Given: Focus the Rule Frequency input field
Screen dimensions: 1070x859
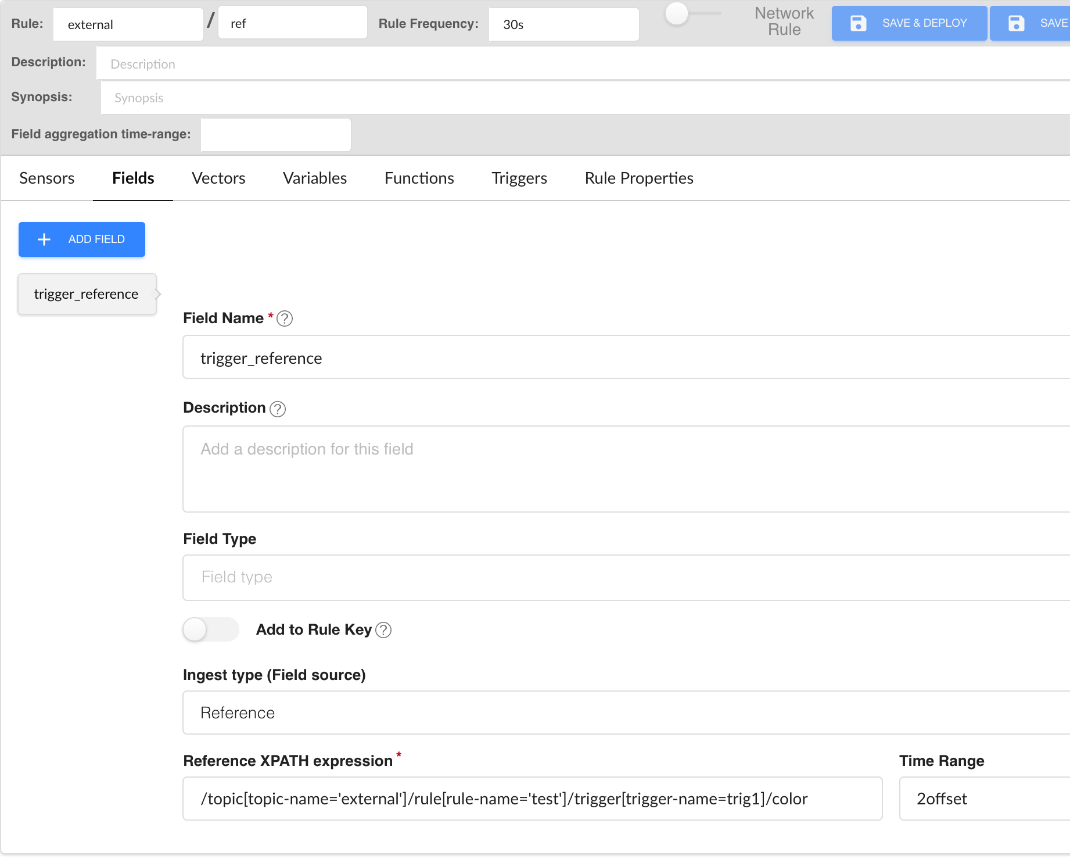Looking at the screenshot, I should 563,24.
